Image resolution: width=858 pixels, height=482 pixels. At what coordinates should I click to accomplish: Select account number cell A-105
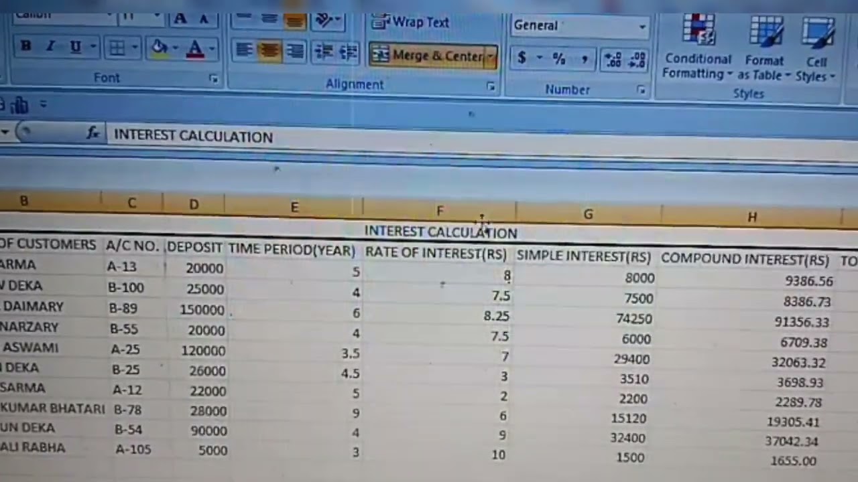pyautogui.click(x=132, y=449)
